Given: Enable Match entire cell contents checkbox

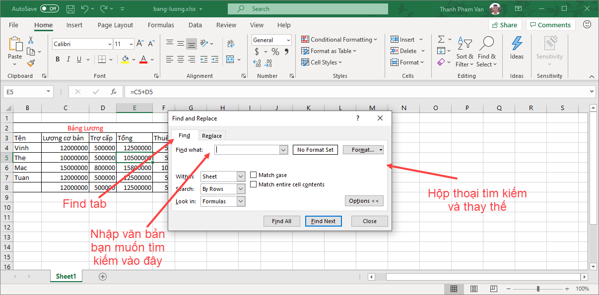Looking at the screenshot, I should (254, 184).
